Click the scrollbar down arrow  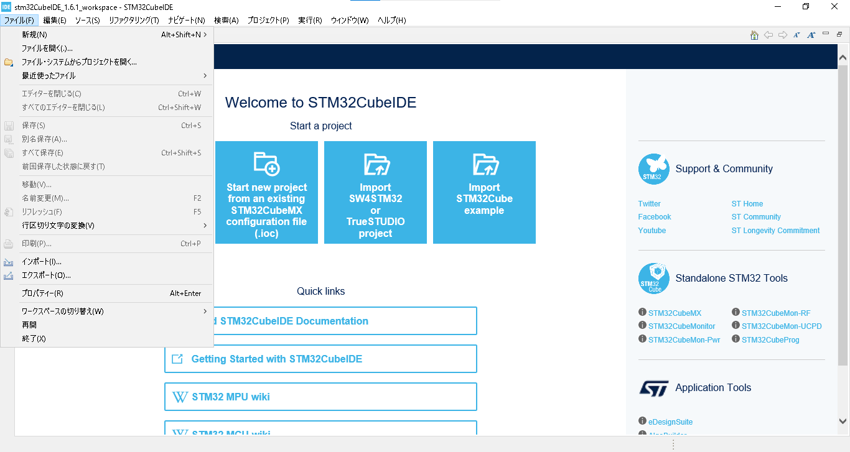coord(843,420)
